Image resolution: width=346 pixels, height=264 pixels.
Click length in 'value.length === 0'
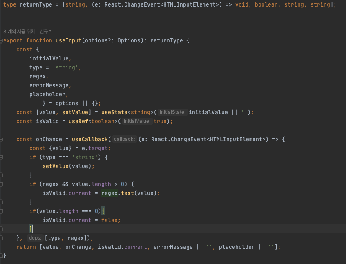tap(68, 211)
